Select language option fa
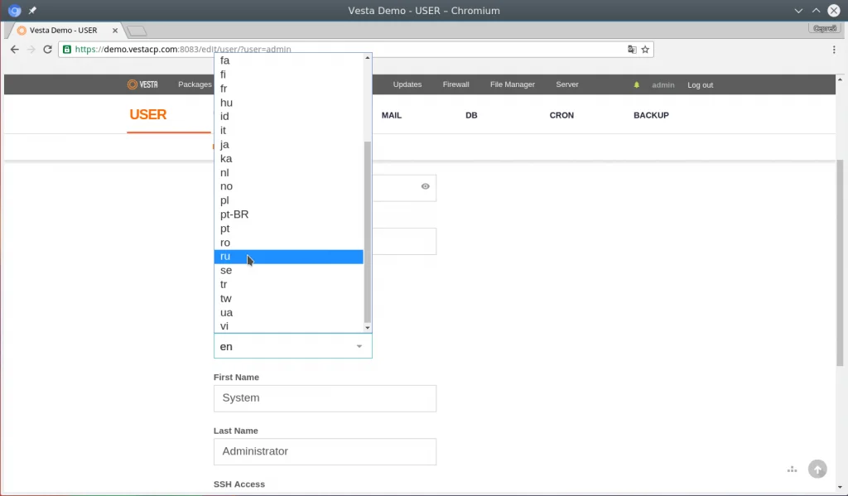The image size is (848, 496). click(x=289, y=60)
